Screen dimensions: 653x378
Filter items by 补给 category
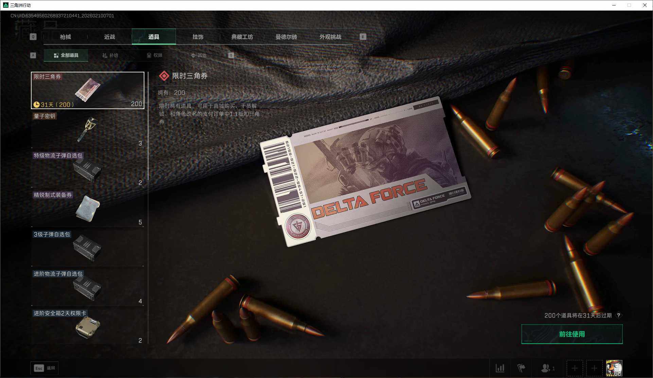point(110,55)
